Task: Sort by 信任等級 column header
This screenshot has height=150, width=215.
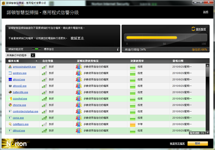Action: [48, 61]
